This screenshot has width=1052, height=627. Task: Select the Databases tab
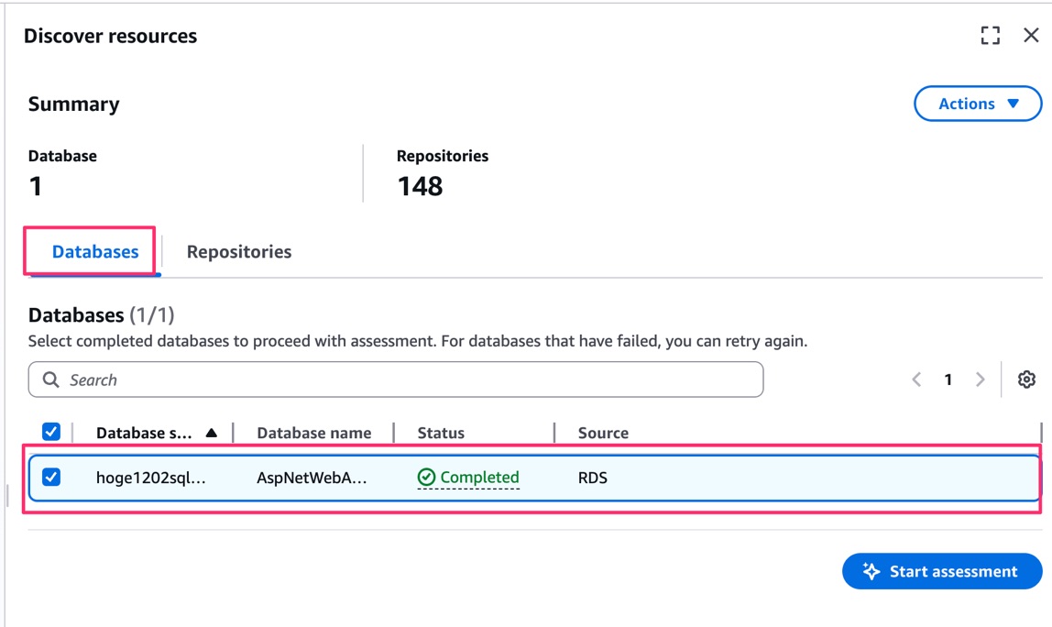[95, 252]
